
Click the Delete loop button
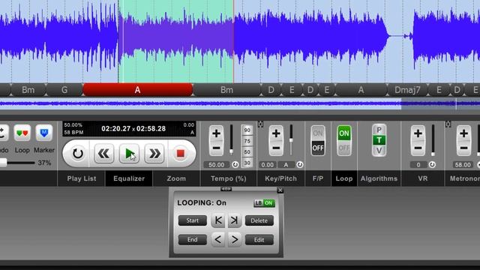259,220
